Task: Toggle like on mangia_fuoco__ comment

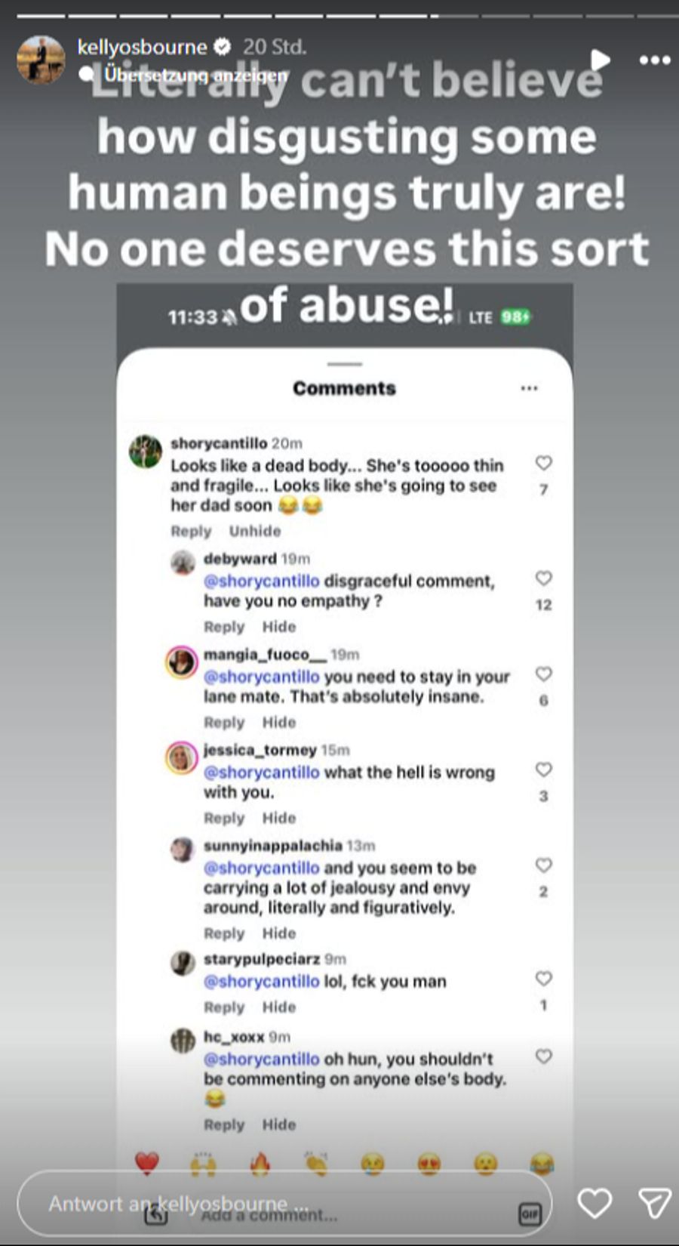Action: coord(543,674)
